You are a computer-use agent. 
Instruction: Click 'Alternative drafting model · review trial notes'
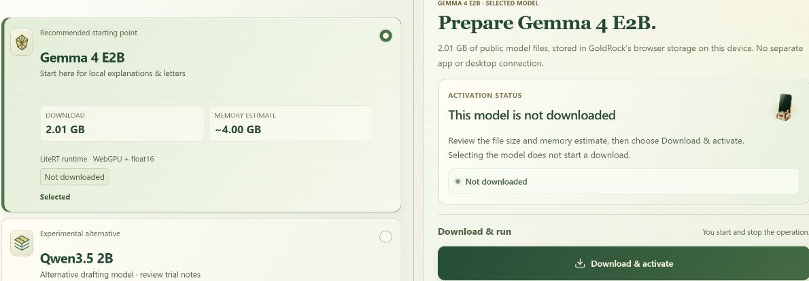pyautogui.click(x=120, y=275)
